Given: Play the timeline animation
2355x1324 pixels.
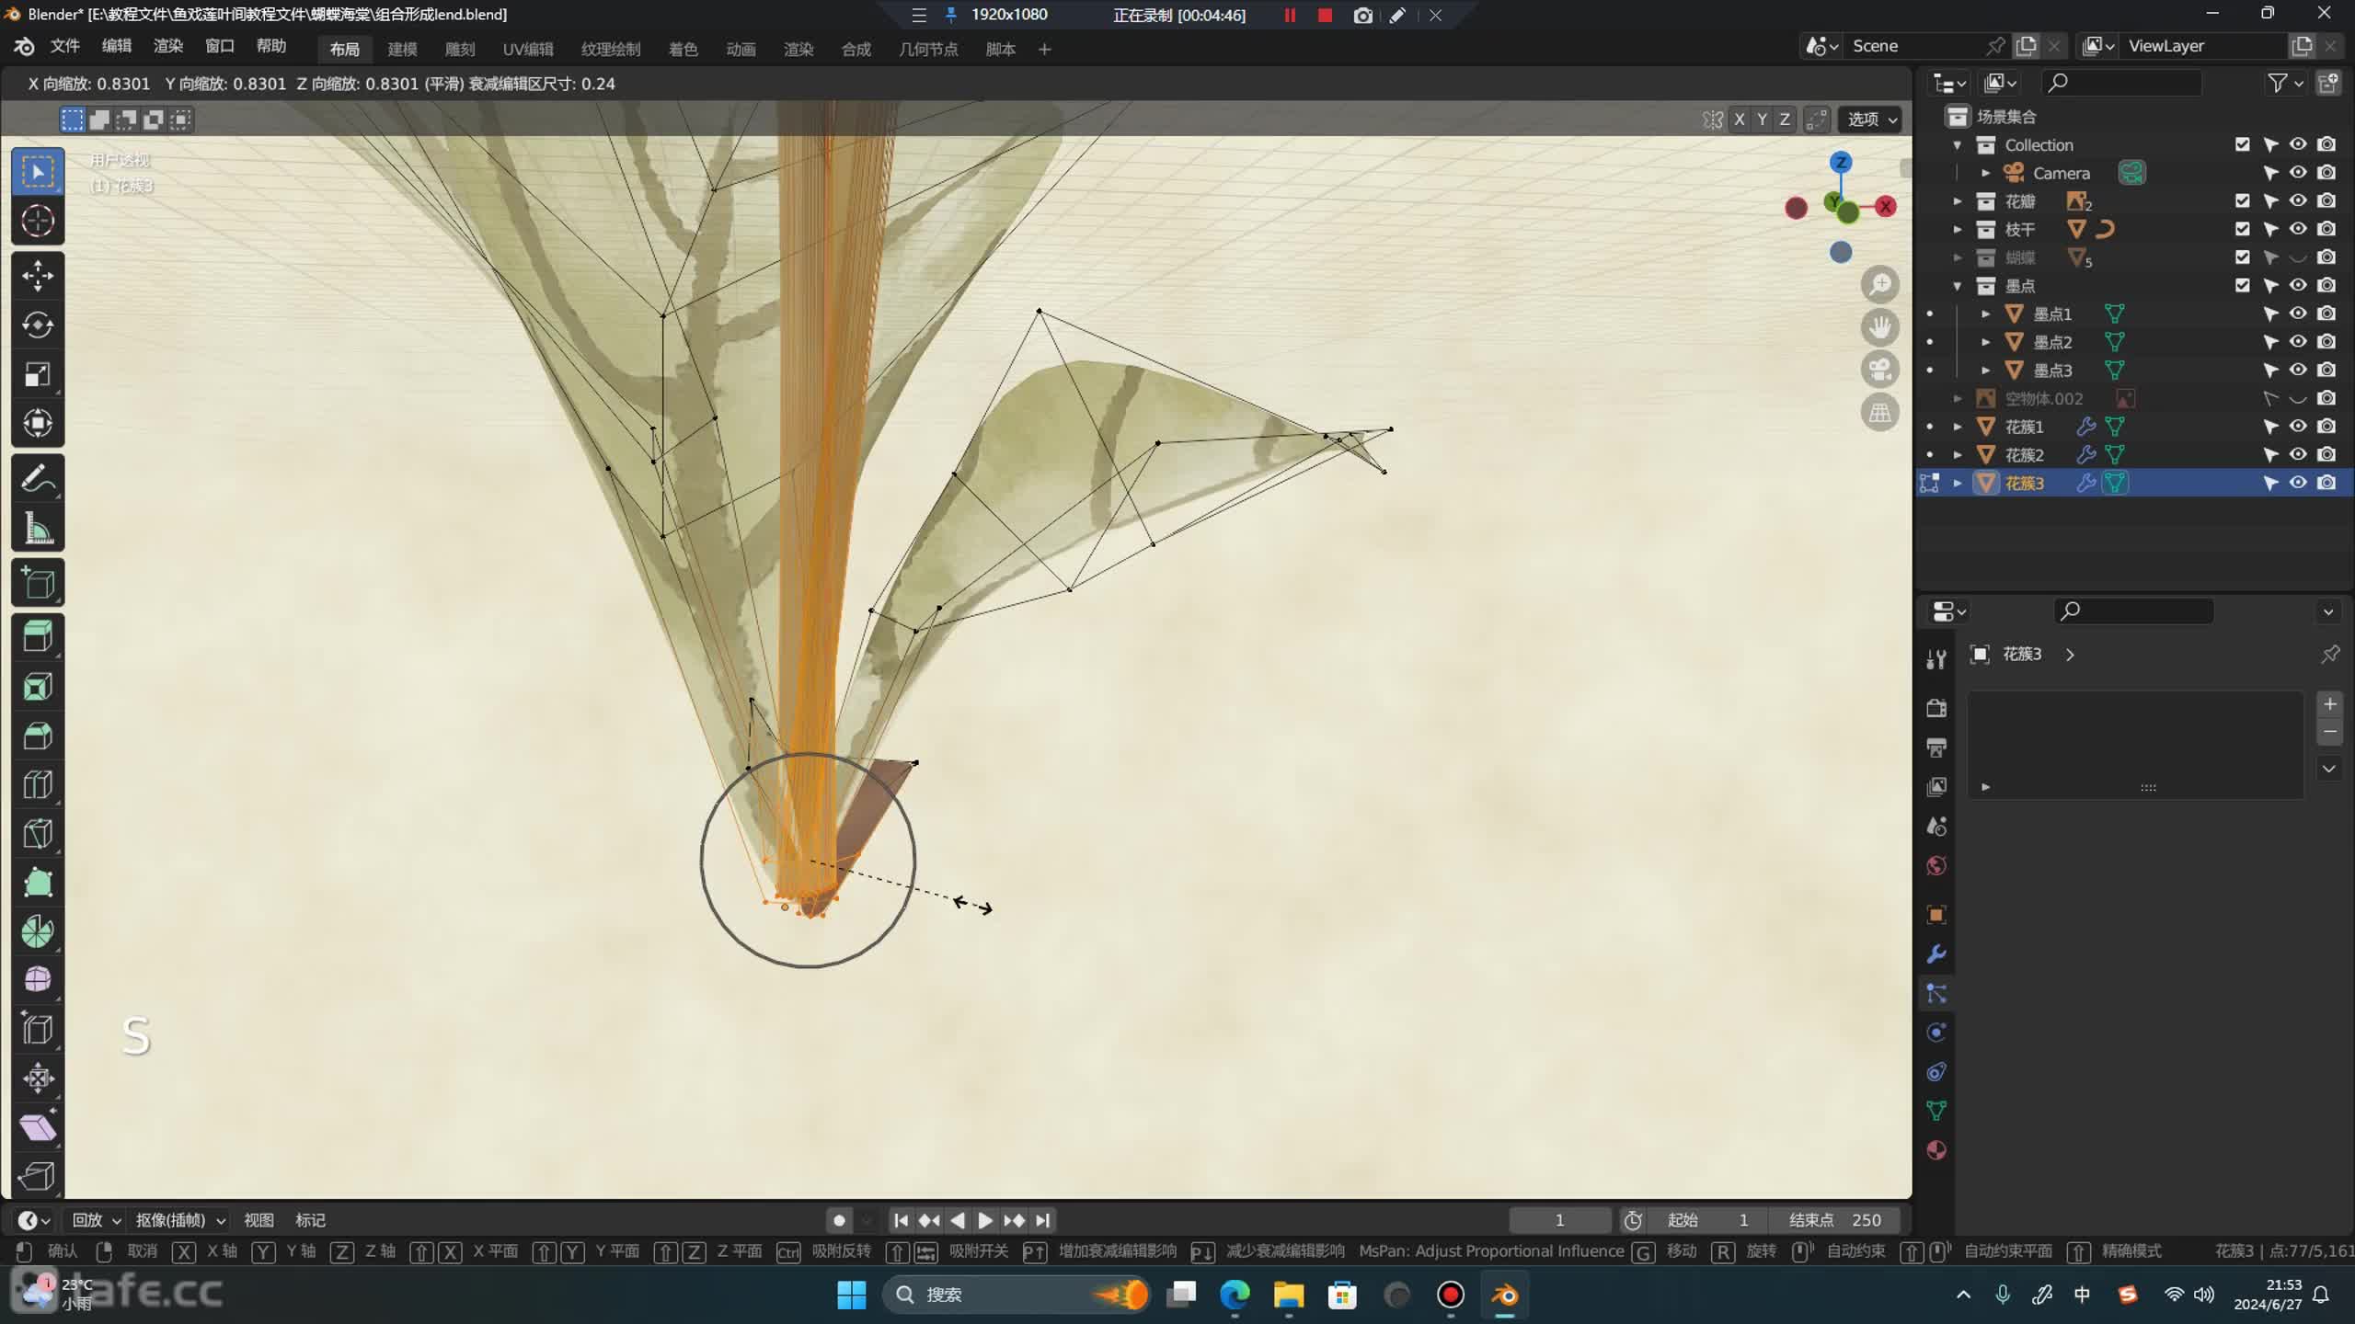Looking at the screenshot, I should coord(985,1220).
